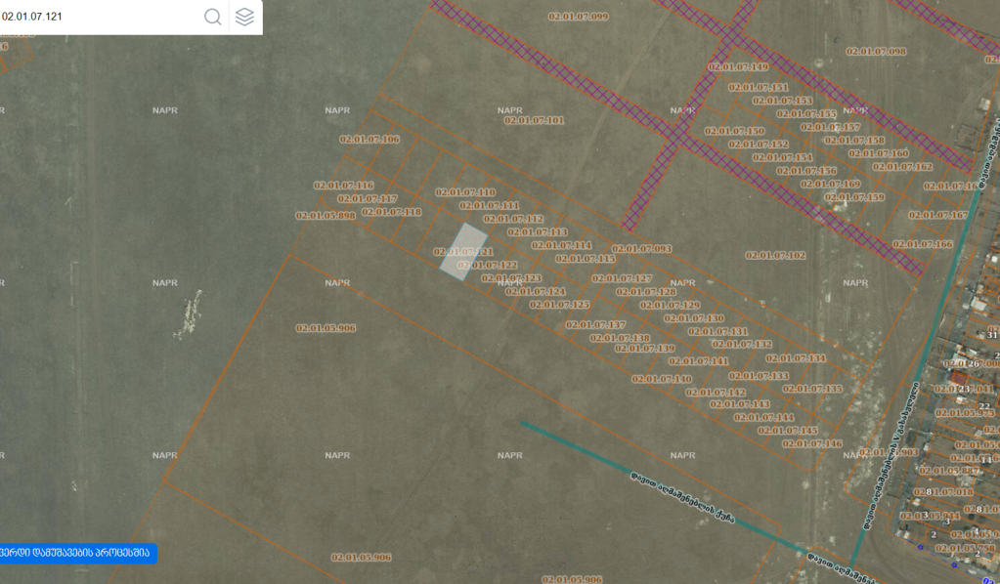1000x584 pixels.
Task: Click parcel label 02.01.07.114
Action: tap(562, 245)
